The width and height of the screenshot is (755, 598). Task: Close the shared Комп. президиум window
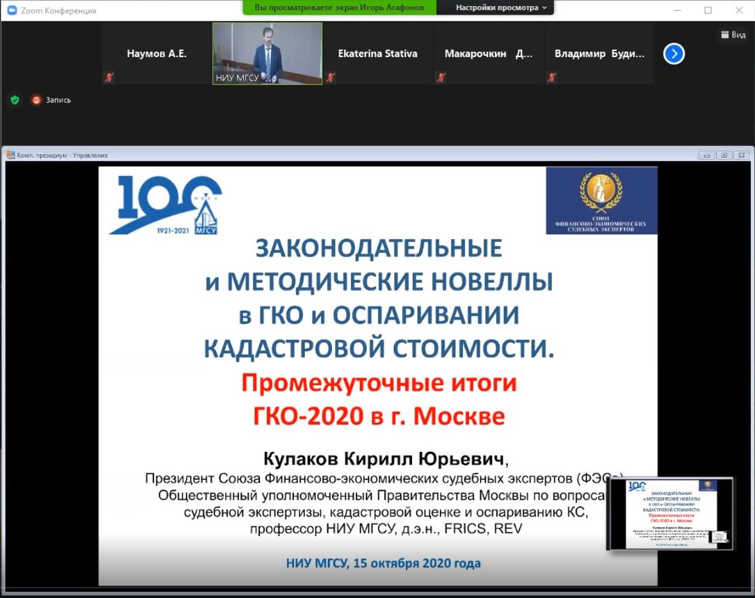click(742, 155)
